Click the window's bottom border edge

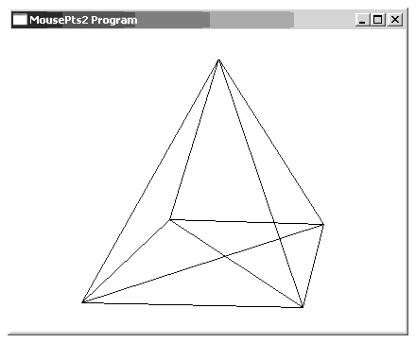point(208,334)
